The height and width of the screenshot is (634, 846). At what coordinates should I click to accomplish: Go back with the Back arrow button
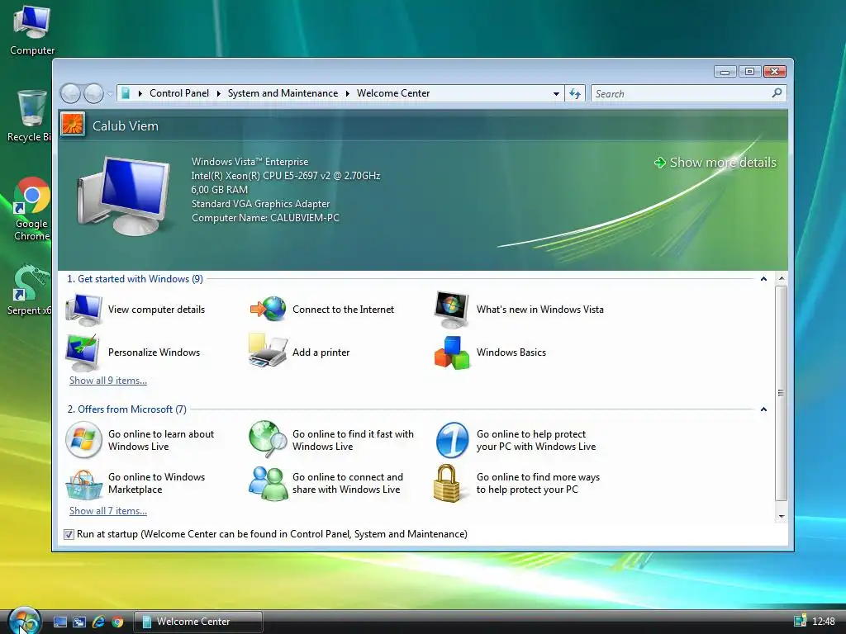[x=70, y=93]
